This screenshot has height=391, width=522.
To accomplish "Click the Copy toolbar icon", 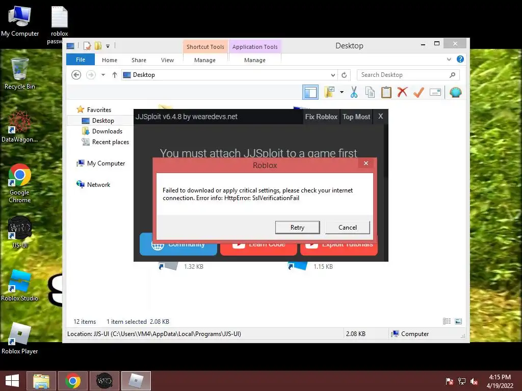I will click(x=370, y=92).
